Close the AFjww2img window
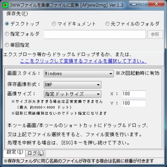 (x=156, y=4)
